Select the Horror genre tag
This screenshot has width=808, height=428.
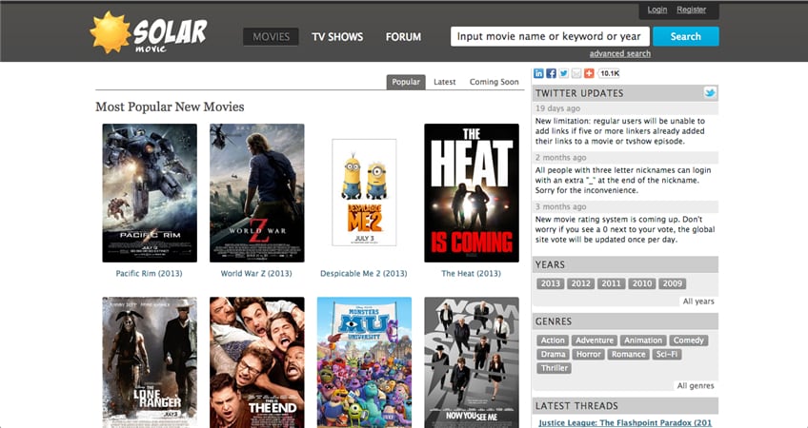coord(589,354)
